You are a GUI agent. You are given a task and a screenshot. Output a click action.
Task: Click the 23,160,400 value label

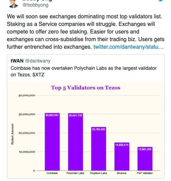coord(98,129)
